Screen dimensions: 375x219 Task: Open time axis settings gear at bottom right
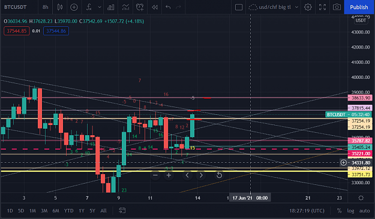click(x=361, y=198)
